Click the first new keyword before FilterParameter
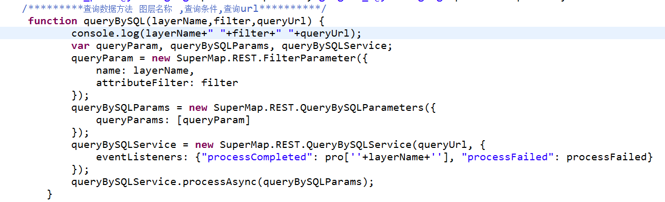 pos(161,58)
